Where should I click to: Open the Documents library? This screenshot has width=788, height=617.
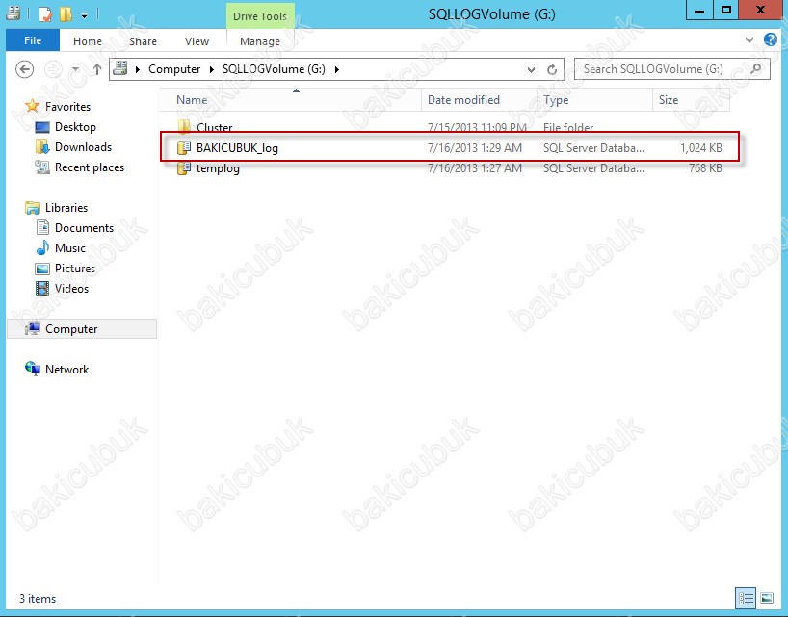(x=85, y=228)
